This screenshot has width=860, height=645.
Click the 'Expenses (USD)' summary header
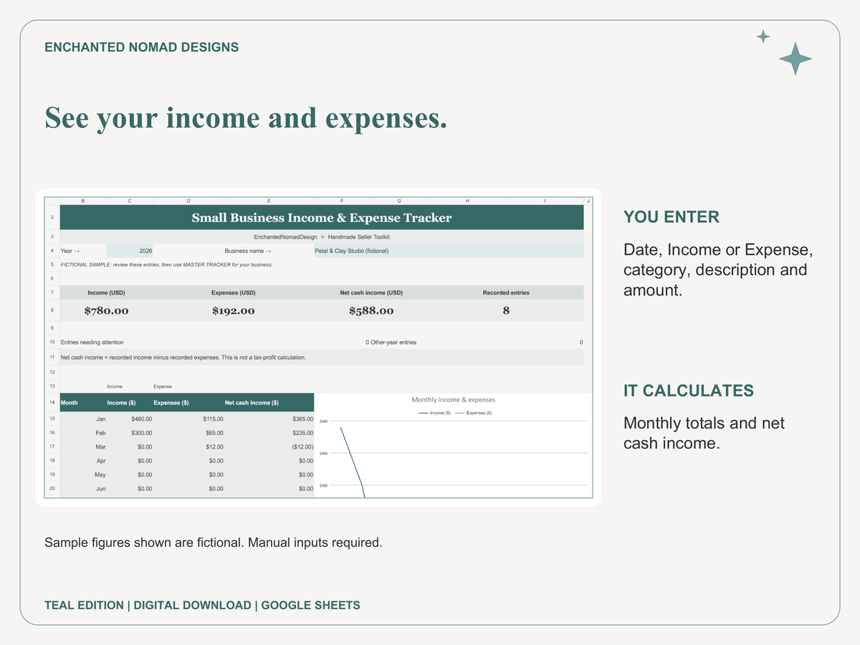pyautogui.click(x=233, y=292)
